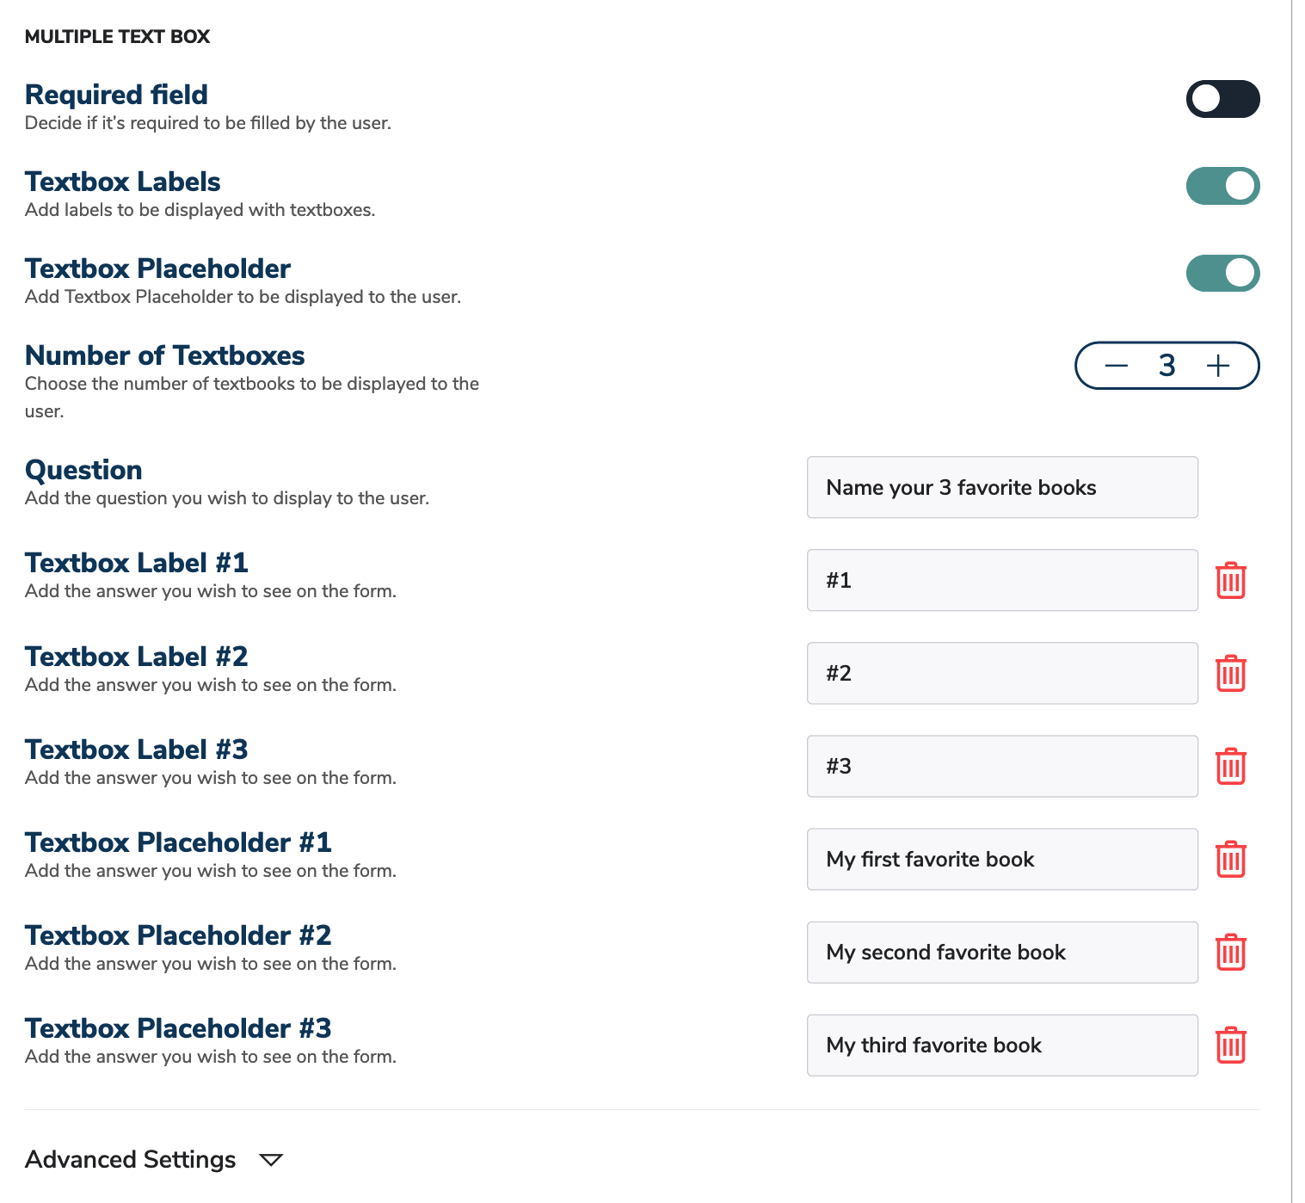The height and width of the screenshot is (1203, 1305).
Task: Click the "My third favorite book" field
Action: pos(1001,1046)
